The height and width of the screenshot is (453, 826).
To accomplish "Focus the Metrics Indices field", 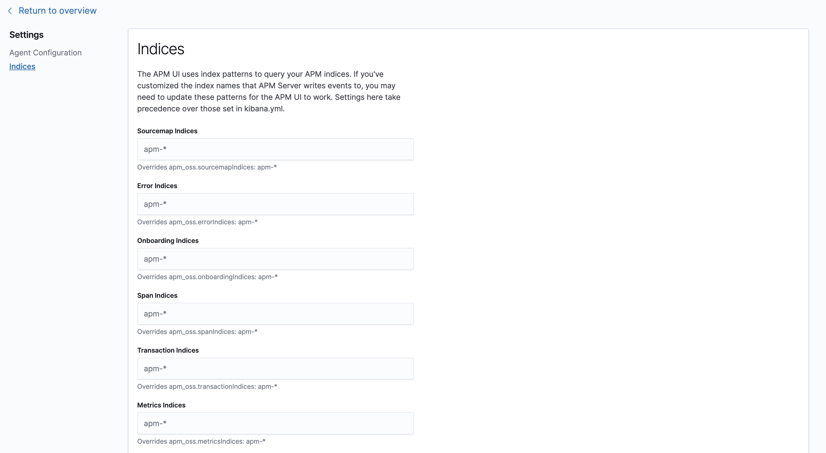I will coord(275,423).
